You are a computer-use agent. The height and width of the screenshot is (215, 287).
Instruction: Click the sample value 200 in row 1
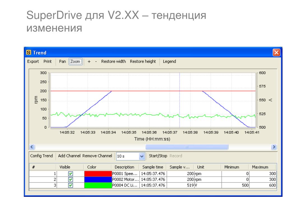180,174
